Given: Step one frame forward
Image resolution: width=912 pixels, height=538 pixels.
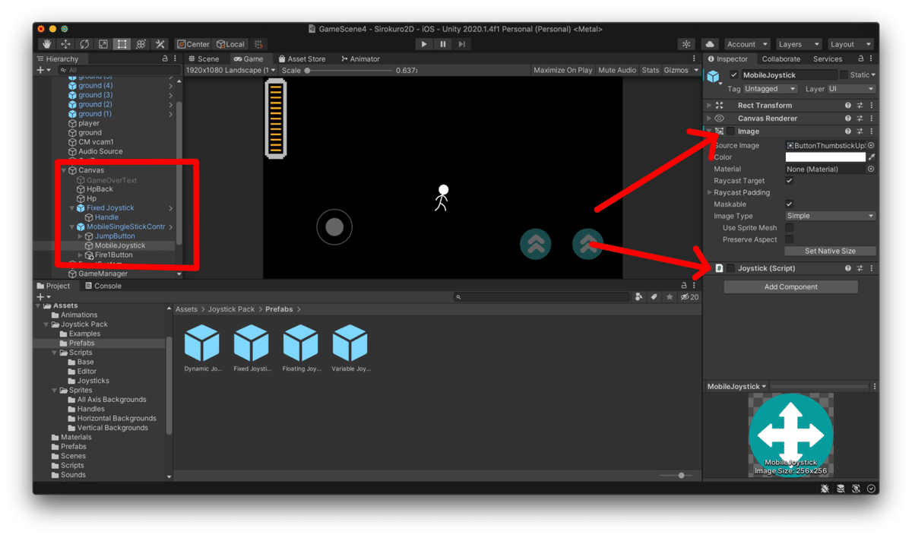Looking at the screenshot, I should 461,44.
